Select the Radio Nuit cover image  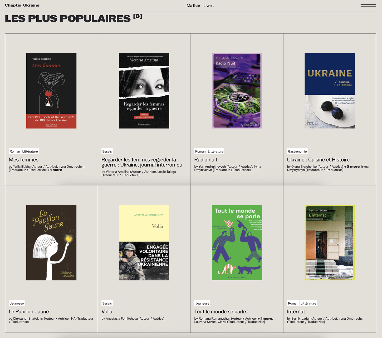pyautogui.click(x=237, y=91)
